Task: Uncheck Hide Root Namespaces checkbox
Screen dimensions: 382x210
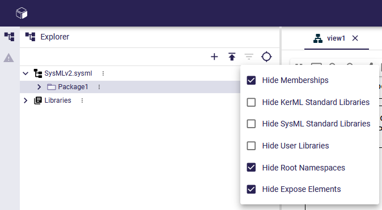Action: 251,168
